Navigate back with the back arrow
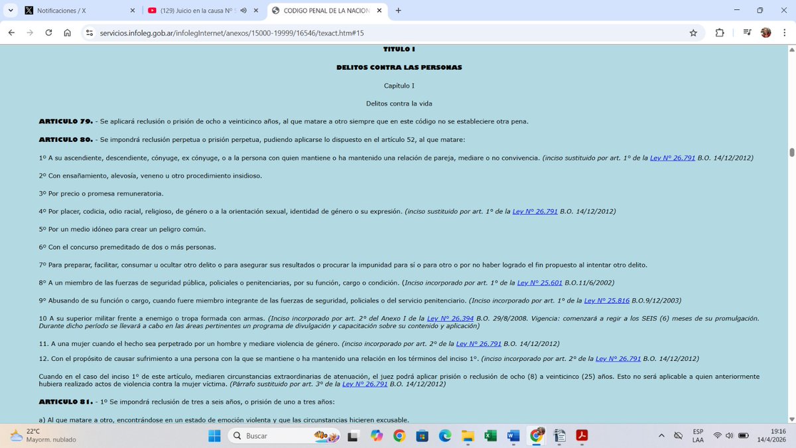Viewport: 796px width, 448px height. coord(11,32)
